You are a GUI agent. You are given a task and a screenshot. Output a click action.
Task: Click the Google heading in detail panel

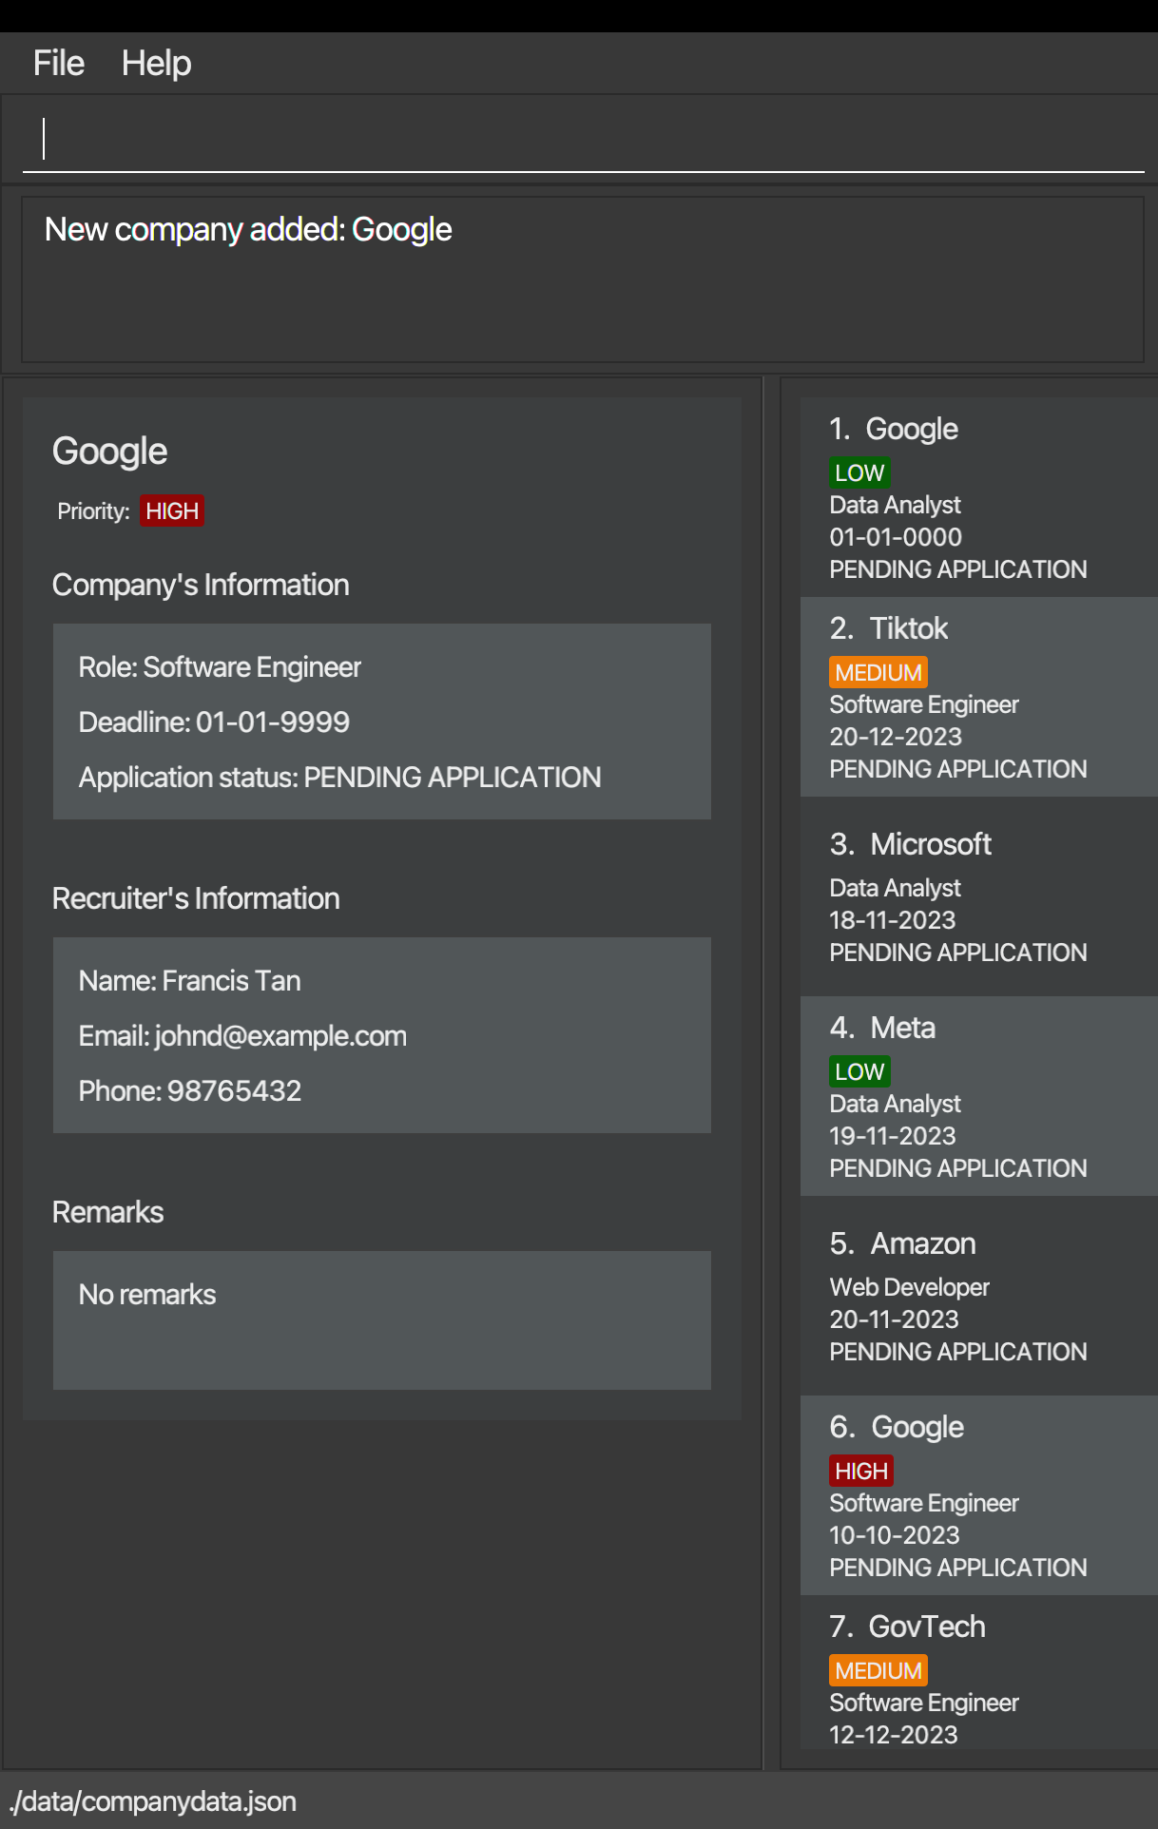tap(109, 452)
